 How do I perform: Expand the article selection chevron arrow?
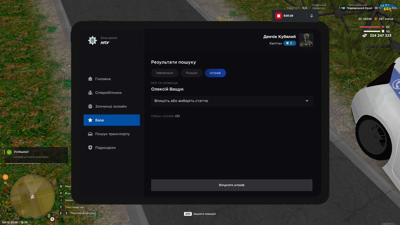(x=307, y=101)
